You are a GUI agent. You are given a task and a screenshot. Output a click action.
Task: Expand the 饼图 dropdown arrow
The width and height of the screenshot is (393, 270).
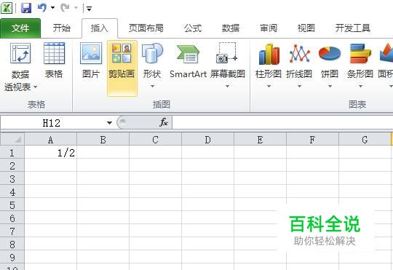[330, 86]
